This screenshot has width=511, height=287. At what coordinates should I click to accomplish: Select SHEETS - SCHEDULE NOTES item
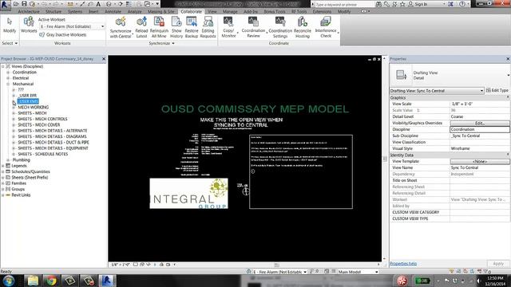42,154
